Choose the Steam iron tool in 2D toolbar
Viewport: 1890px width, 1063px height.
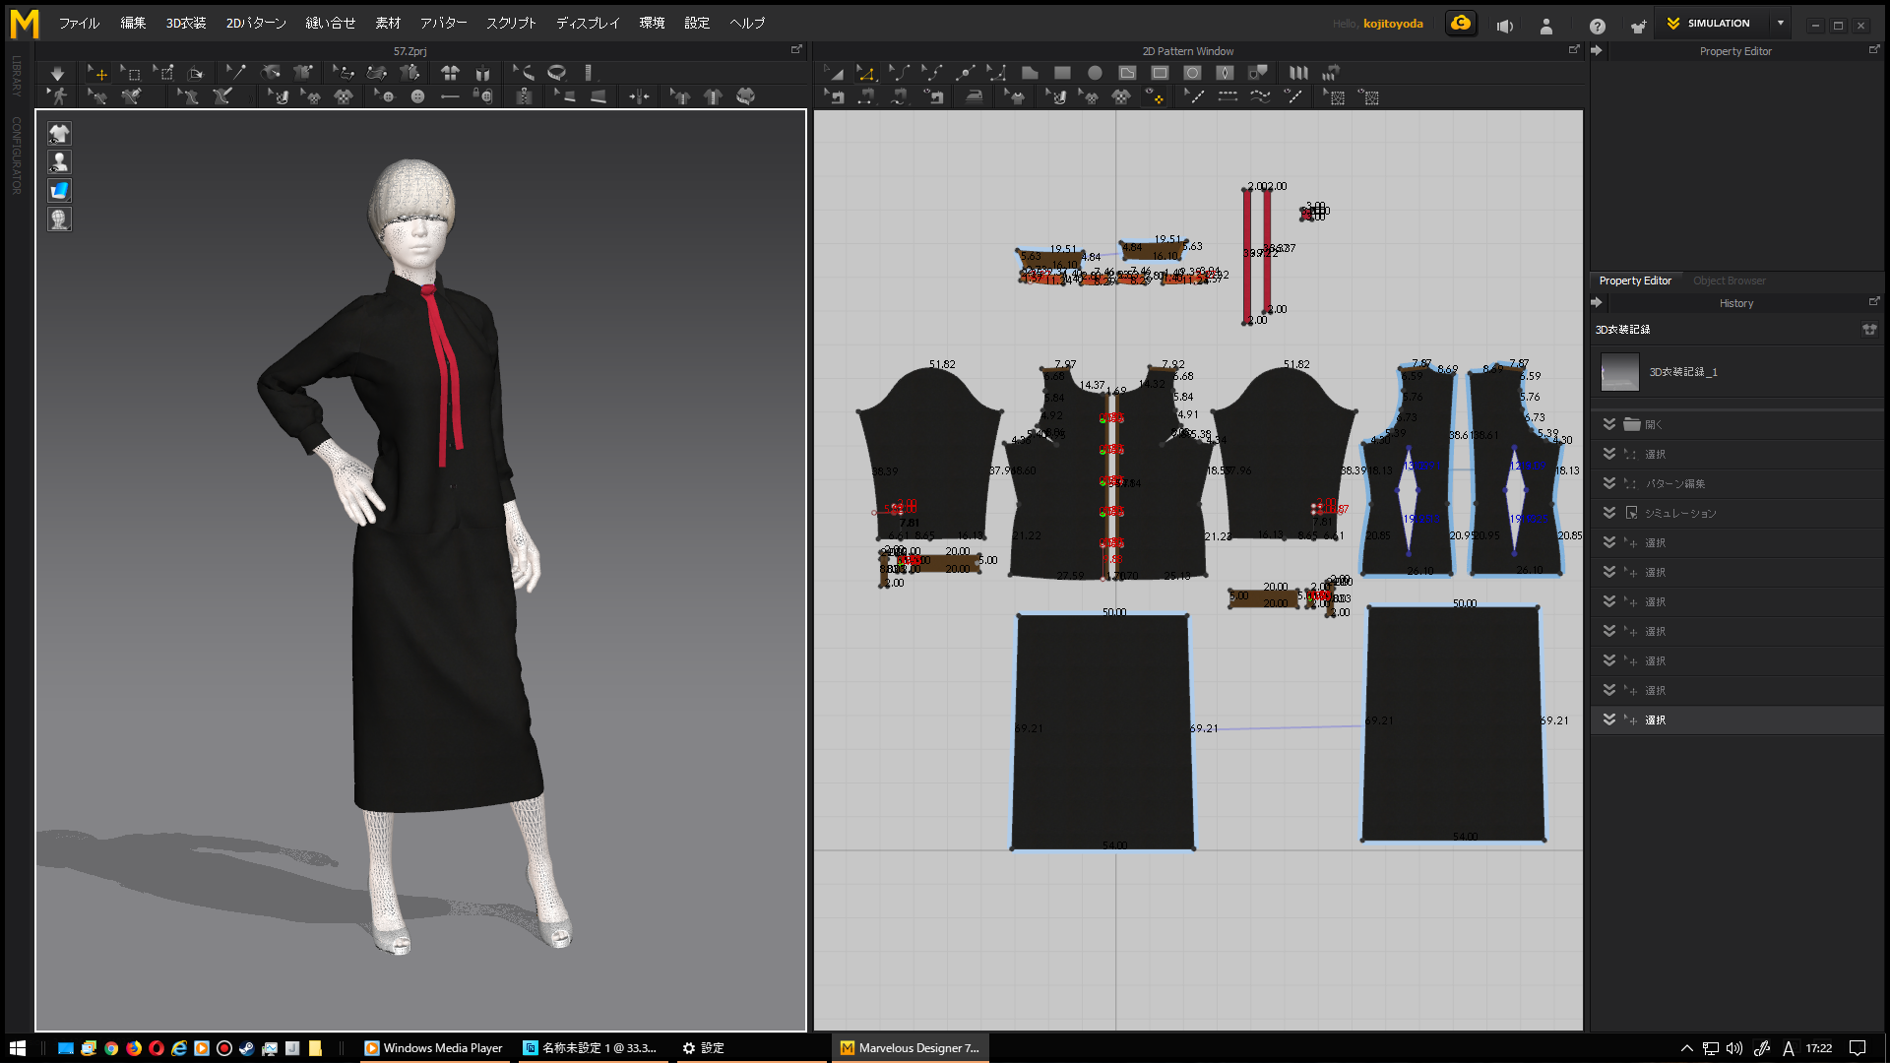[974, 96]
